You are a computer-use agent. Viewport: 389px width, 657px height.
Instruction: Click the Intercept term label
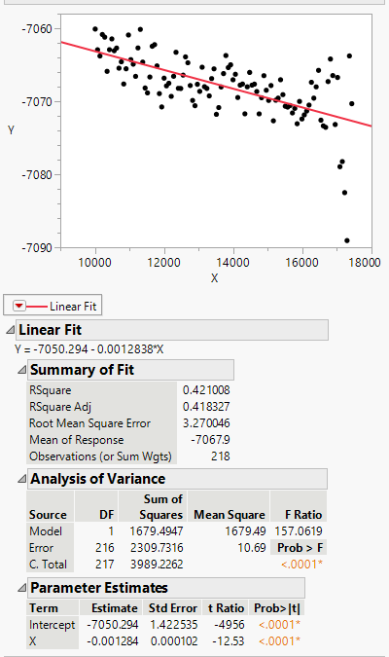(x=52, y=625)
